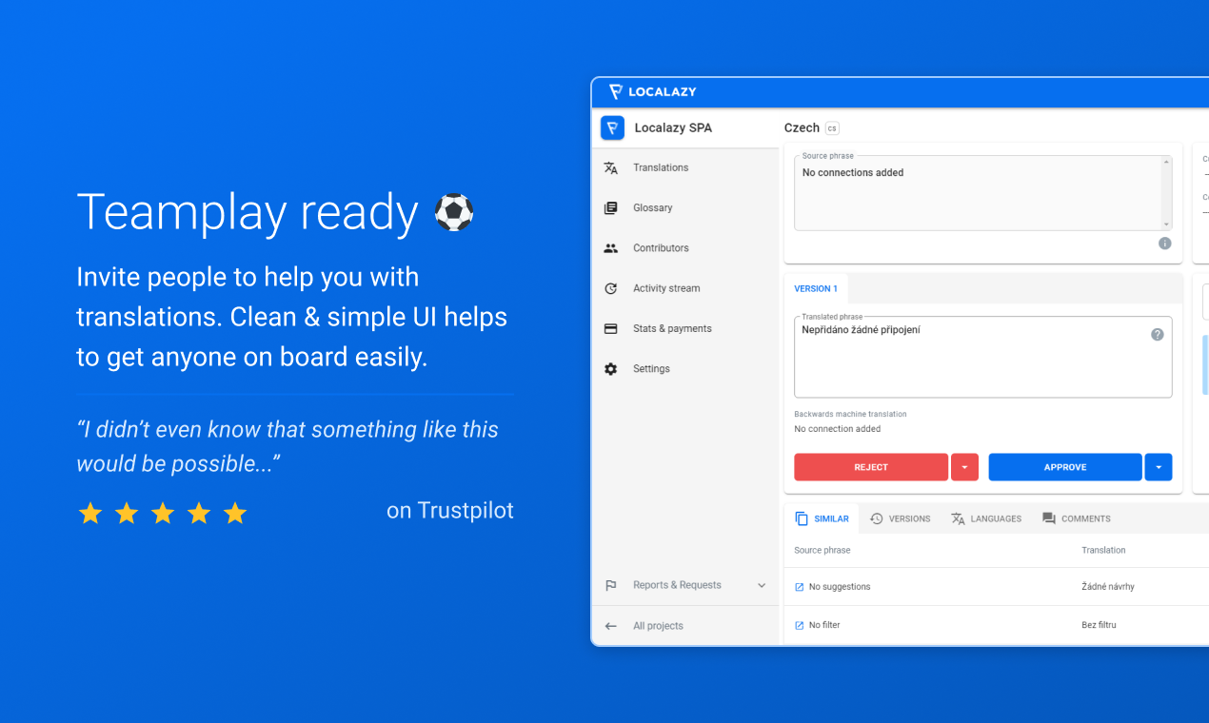The image size is (1209, 723).
Task: Open the Activity stream menu item
Action: (x=685, y=288)
